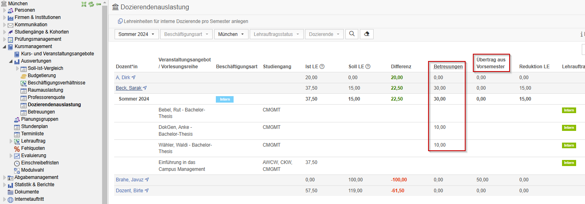Screen dimensions: 585x204
Task: Open Raumauslastung in the sidebar
Action: pyautogui.click(x=45, y=90)
